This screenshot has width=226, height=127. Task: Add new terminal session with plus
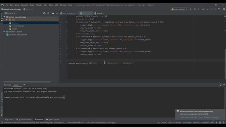click(24, 85)
